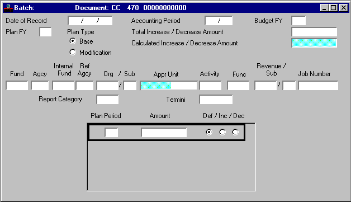Click the Amount input box in plan row
The width and height of the screenshot is (351, 202).
coord(164,133)
